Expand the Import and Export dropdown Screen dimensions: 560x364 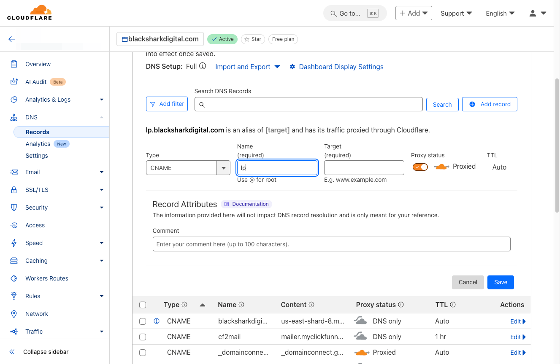(x=248, y=67)
